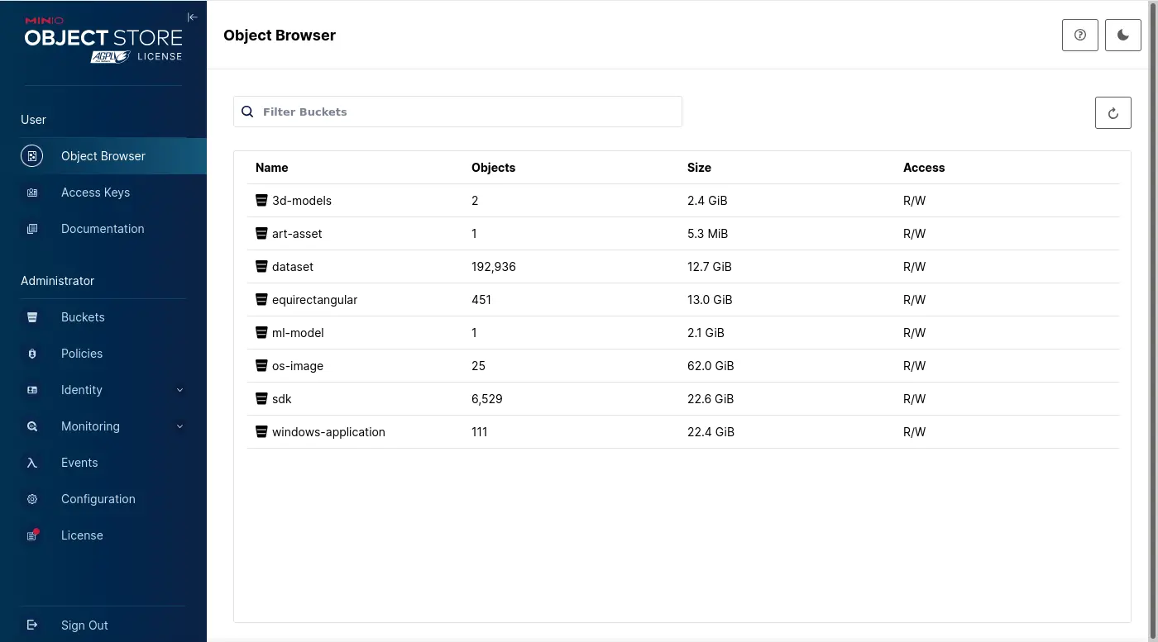Open the dataset bucket
Screen dimensions: 1158x642
[293, 267]
